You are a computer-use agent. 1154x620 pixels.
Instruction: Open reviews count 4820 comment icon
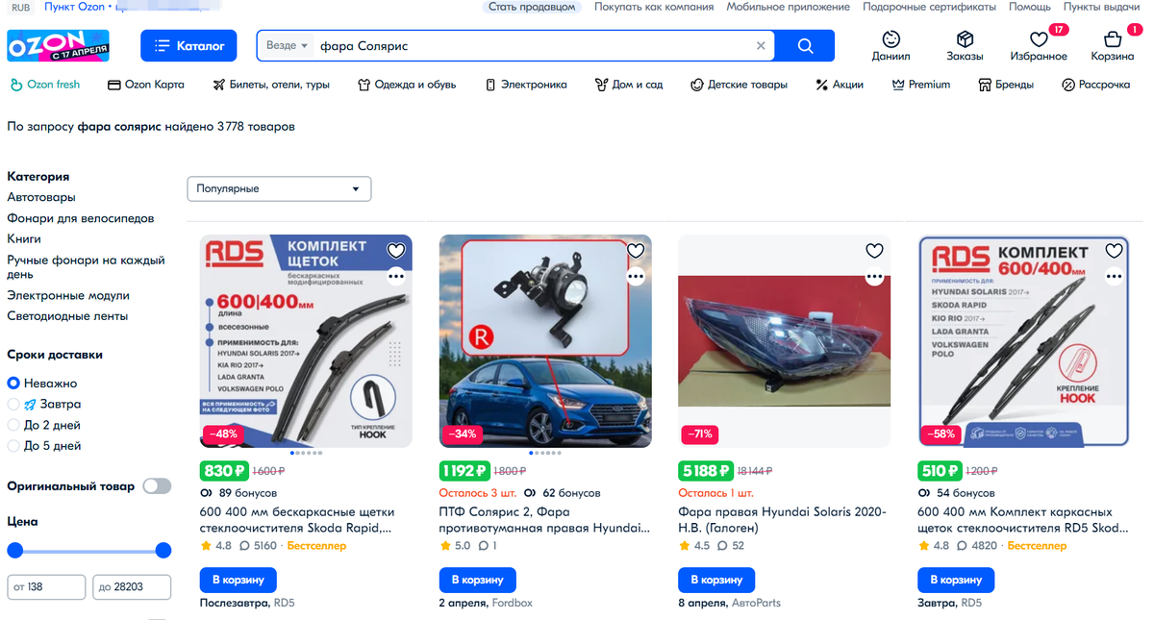click(965, 546)
